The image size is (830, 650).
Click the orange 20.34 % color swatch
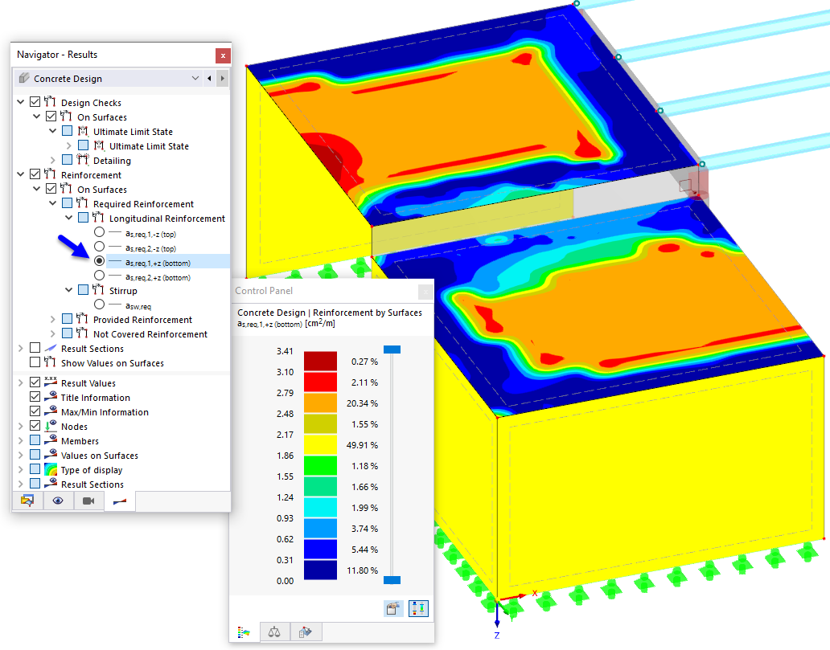tap(320, 403)
